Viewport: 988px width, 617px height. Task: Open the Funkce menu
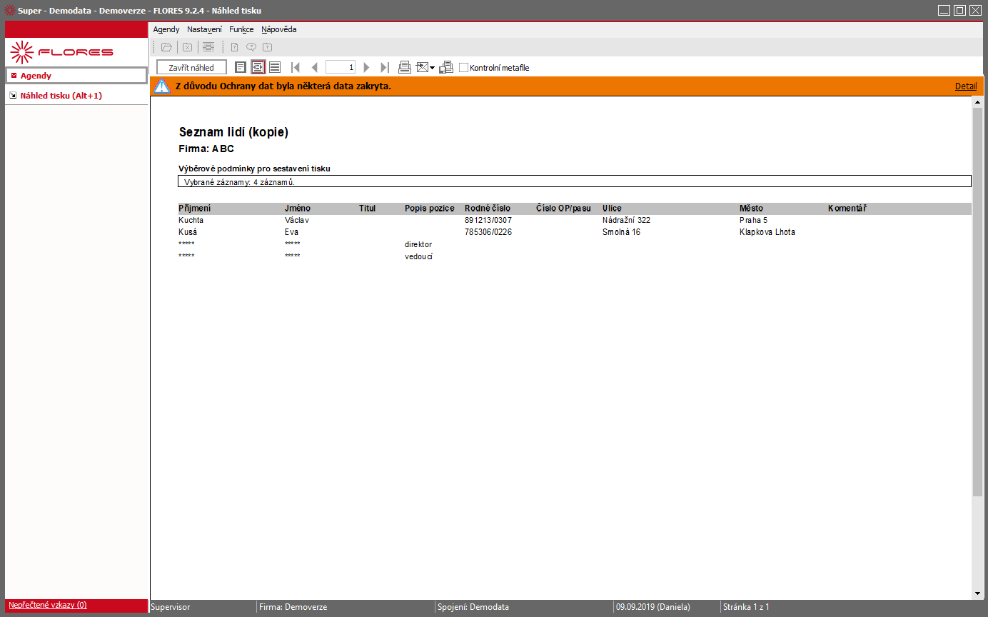coord(241,29)
